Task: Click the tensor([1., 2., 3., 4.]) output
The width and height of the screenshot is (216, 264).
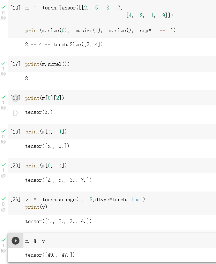Action: click(x=58, y=221)
